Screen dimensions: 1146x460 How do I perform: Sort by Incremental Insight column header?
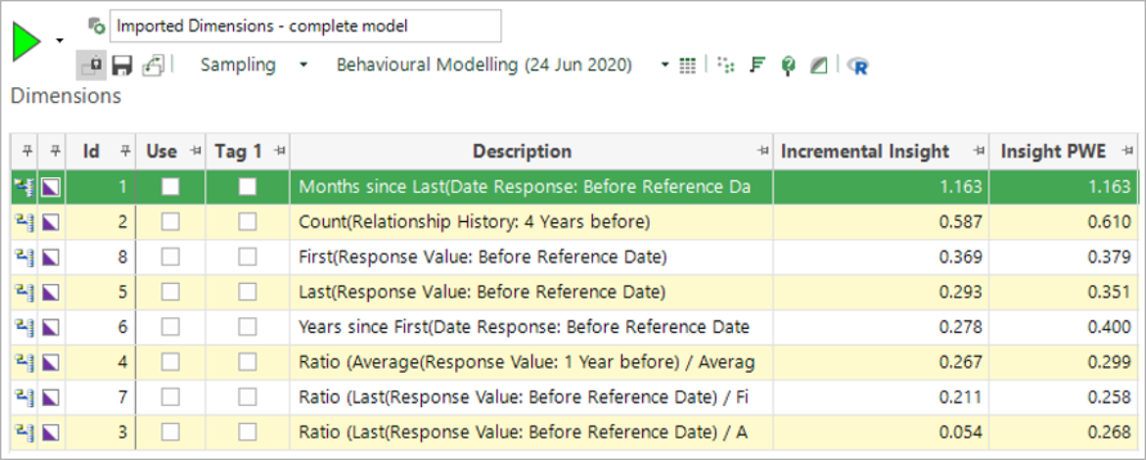click(x=864, y=151)
